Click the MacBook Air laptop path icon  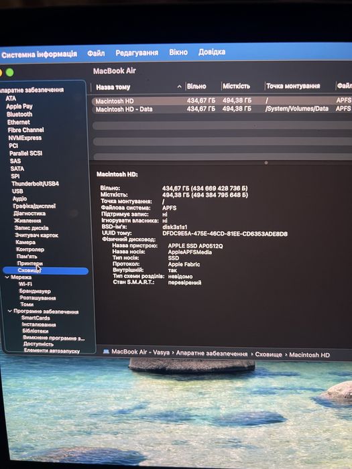pos(106,352)
